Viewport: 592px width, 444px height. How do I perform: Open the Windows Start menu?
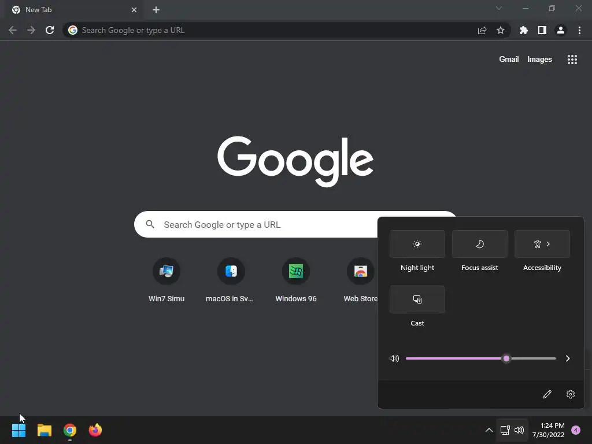tap(18, 430)
